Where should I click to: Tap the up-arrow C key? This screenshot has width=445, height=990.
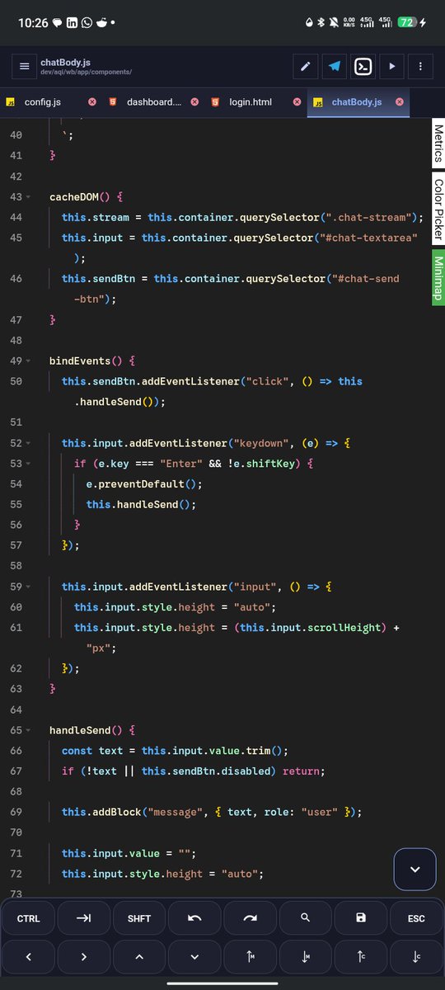click(361, 956)
